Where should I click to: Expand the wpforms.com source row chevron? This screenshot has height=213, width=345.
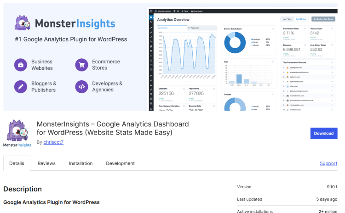332,77
